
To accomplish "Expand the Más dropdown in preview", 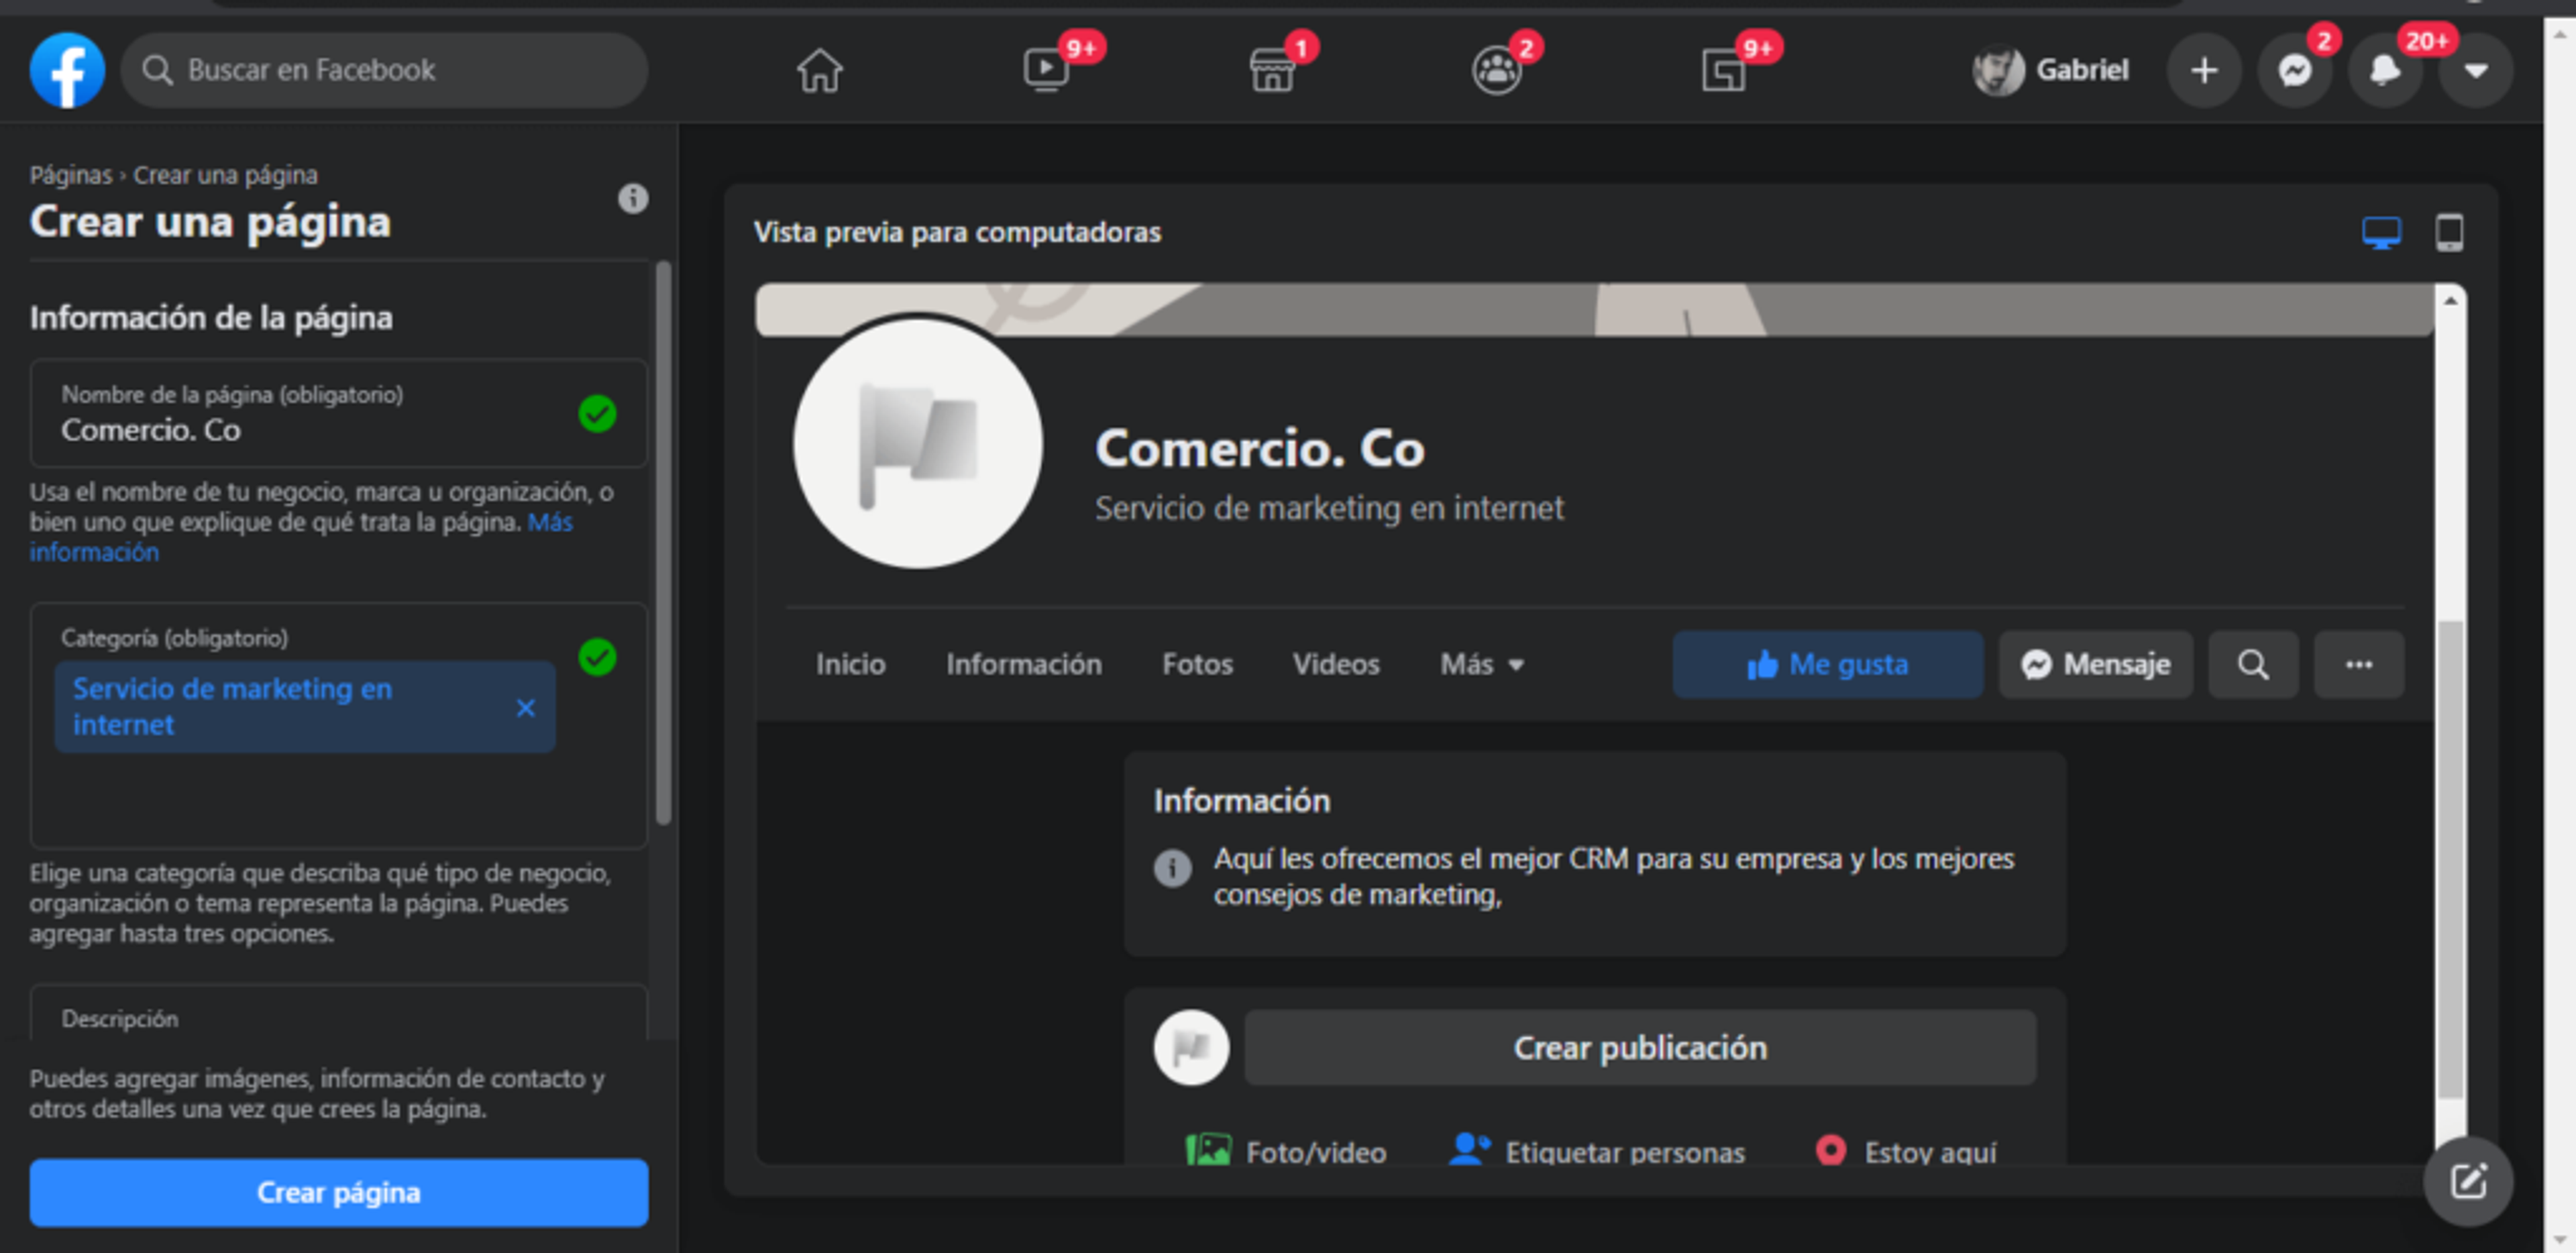I will tap(1482, 664).
